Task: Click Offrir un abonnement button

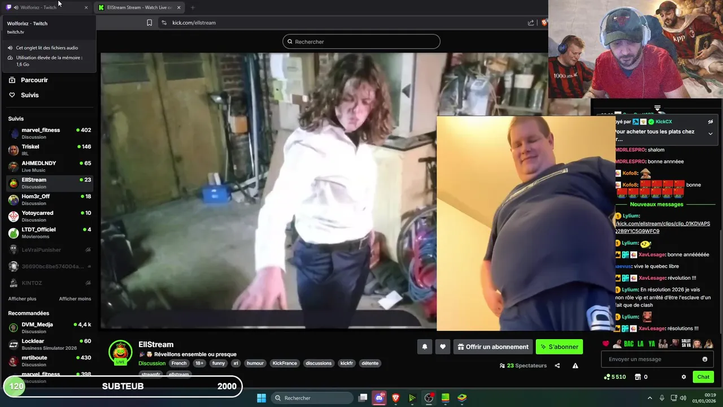Action: (x=493, y=347)
